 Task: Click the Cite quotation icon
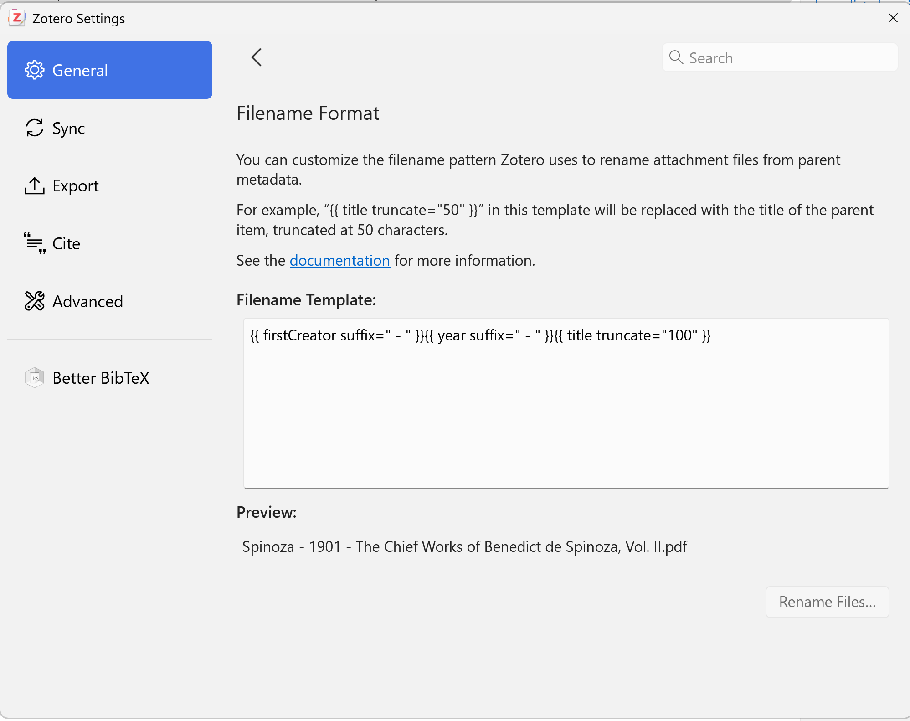[x=35, y=243]
